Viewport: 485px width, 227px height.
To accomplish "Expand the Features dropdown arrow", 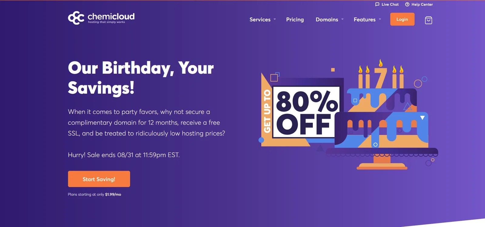I will coord(380,19).
